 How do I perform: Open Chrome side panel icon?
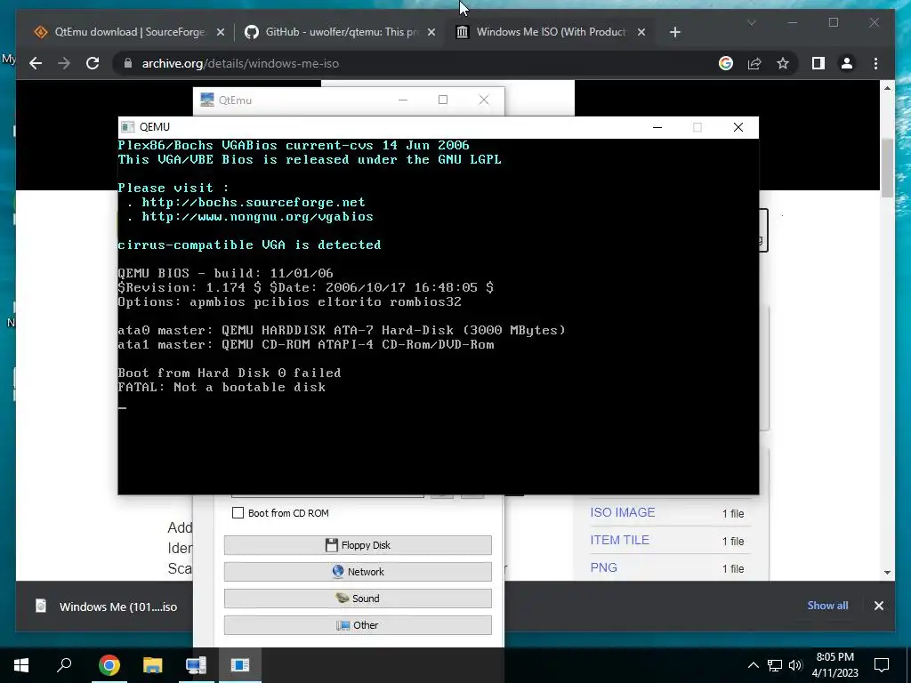(818, 63)
